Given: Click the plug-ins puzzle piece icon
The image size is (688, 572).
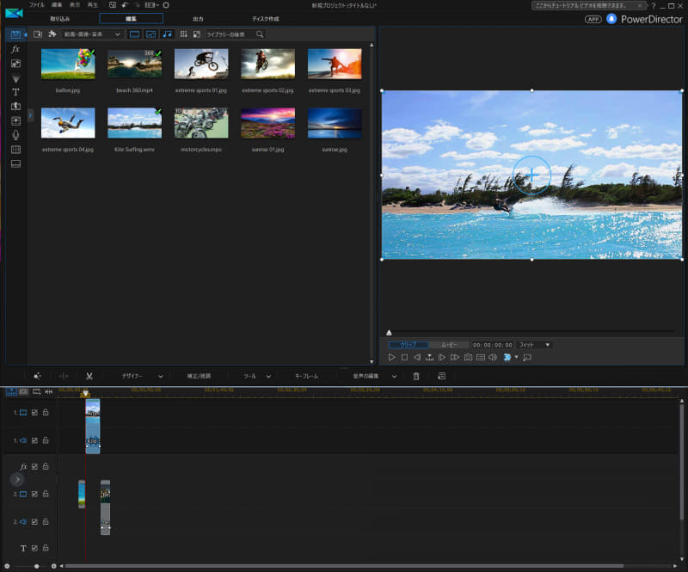Looking at the screenshot, I should pyautogui.click(x=52, y=34).
